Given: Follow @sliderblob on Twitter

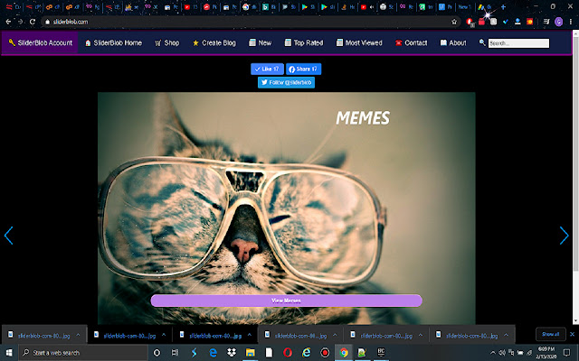Looking at the screenshot, I should (x=286, y=82).
